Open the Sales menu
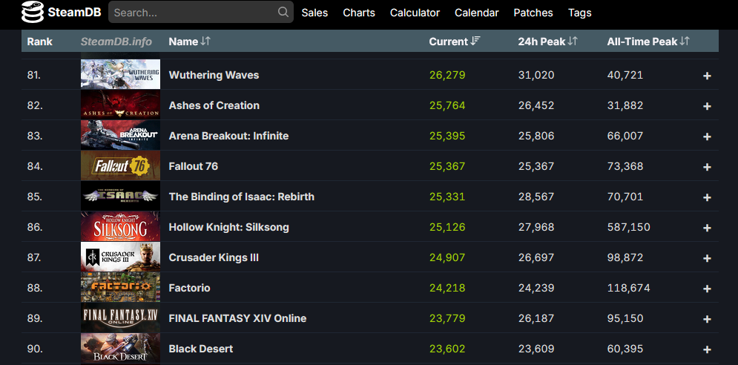 click(314, 13)
